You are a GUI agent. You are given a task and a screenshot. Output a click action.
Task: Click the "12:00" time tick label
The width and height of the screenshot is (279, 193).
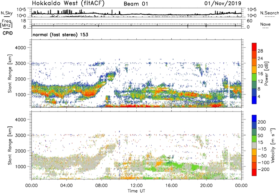tap(136, 186)
